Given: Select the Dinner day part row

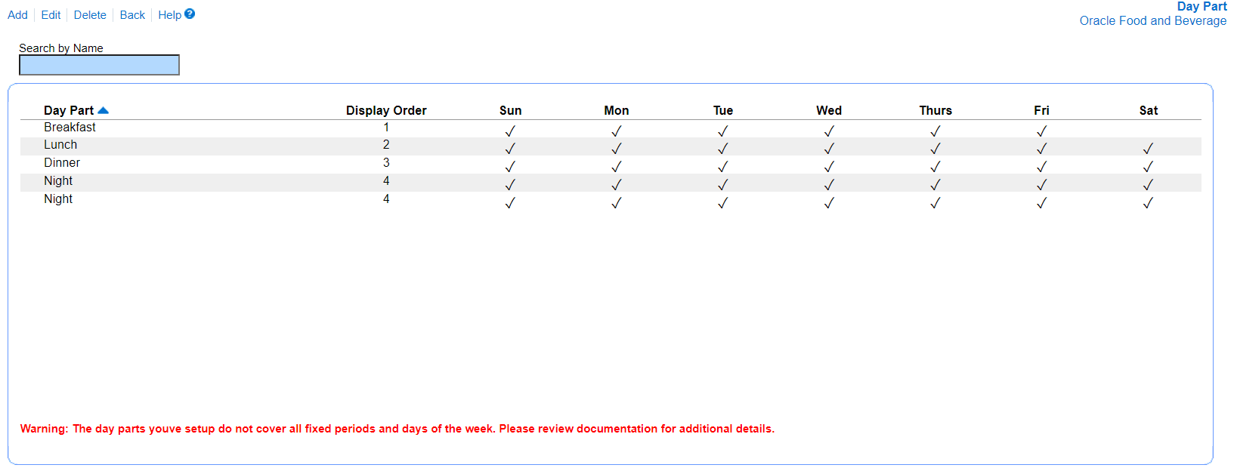Looking at the screenshot, I should pyautogui.click(x=62, y=163).
